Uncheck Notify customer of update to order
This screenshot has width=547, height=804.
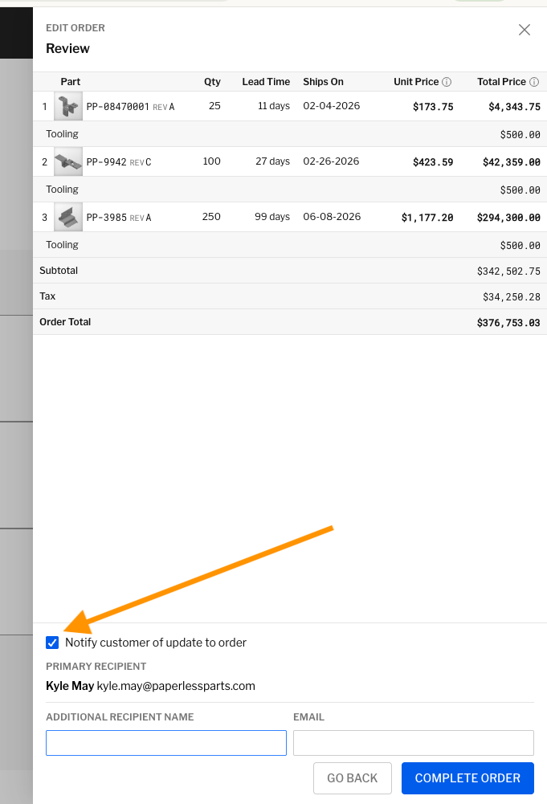[x=52, y=643]
